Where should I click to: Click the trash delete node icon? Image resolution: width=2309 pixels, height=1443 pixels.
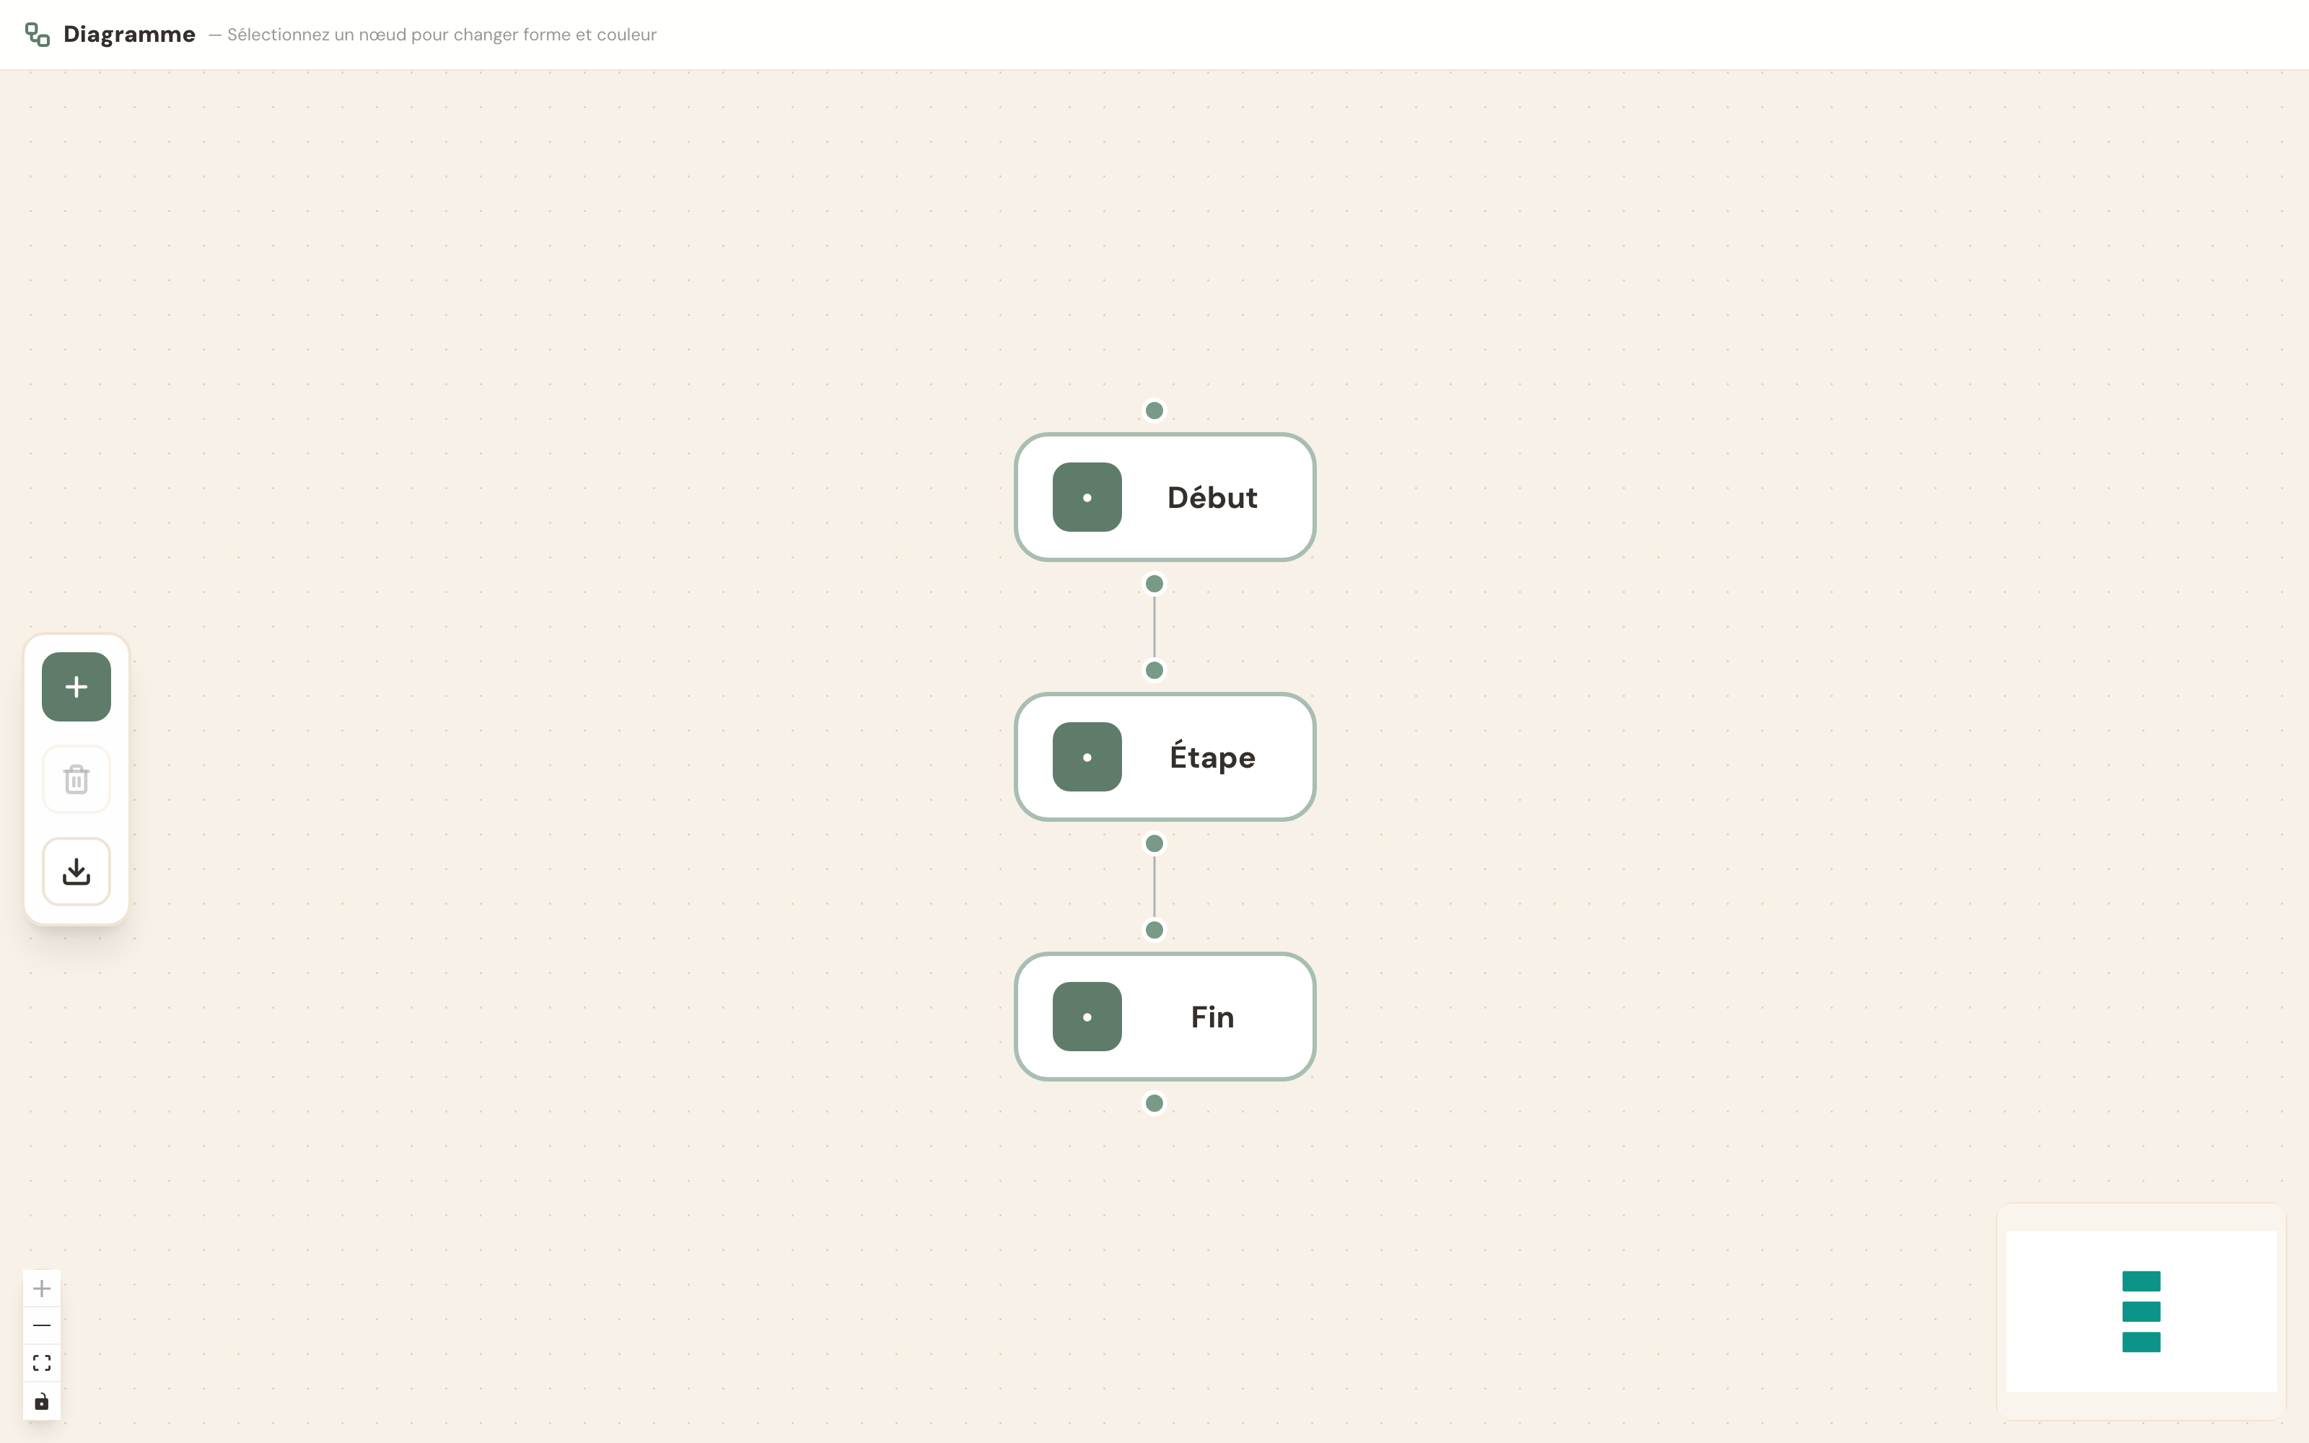[x=76, y=778]
